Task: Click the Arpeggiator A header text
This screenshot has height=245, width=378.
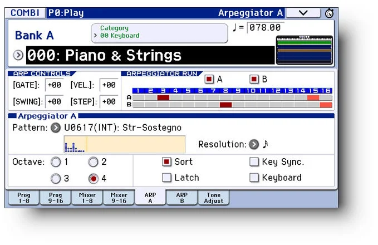Action: pyautogui.click(x=47, y=116)
